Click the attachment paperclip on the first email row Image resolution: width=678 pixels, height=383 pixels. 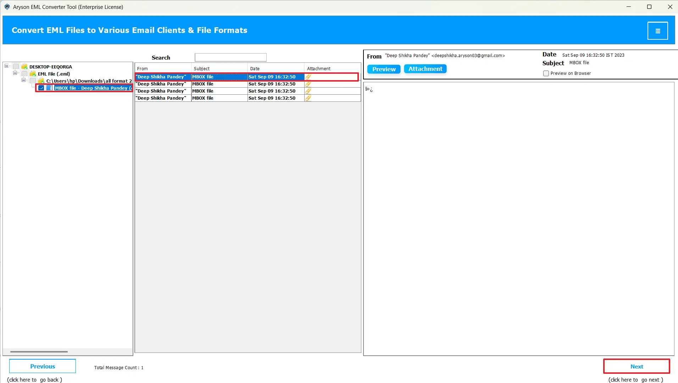tap(308, 77)
